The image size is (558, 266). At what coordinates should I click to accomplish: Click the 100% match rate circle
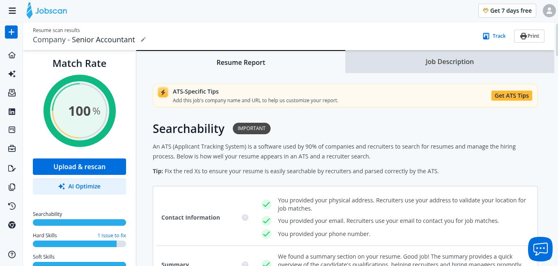coord(80,111)
